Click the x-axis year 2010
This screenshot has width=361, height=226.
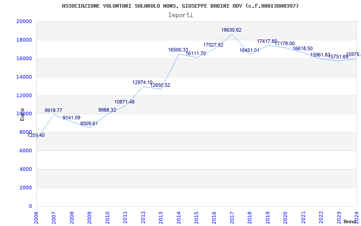[x=107, y=217]
